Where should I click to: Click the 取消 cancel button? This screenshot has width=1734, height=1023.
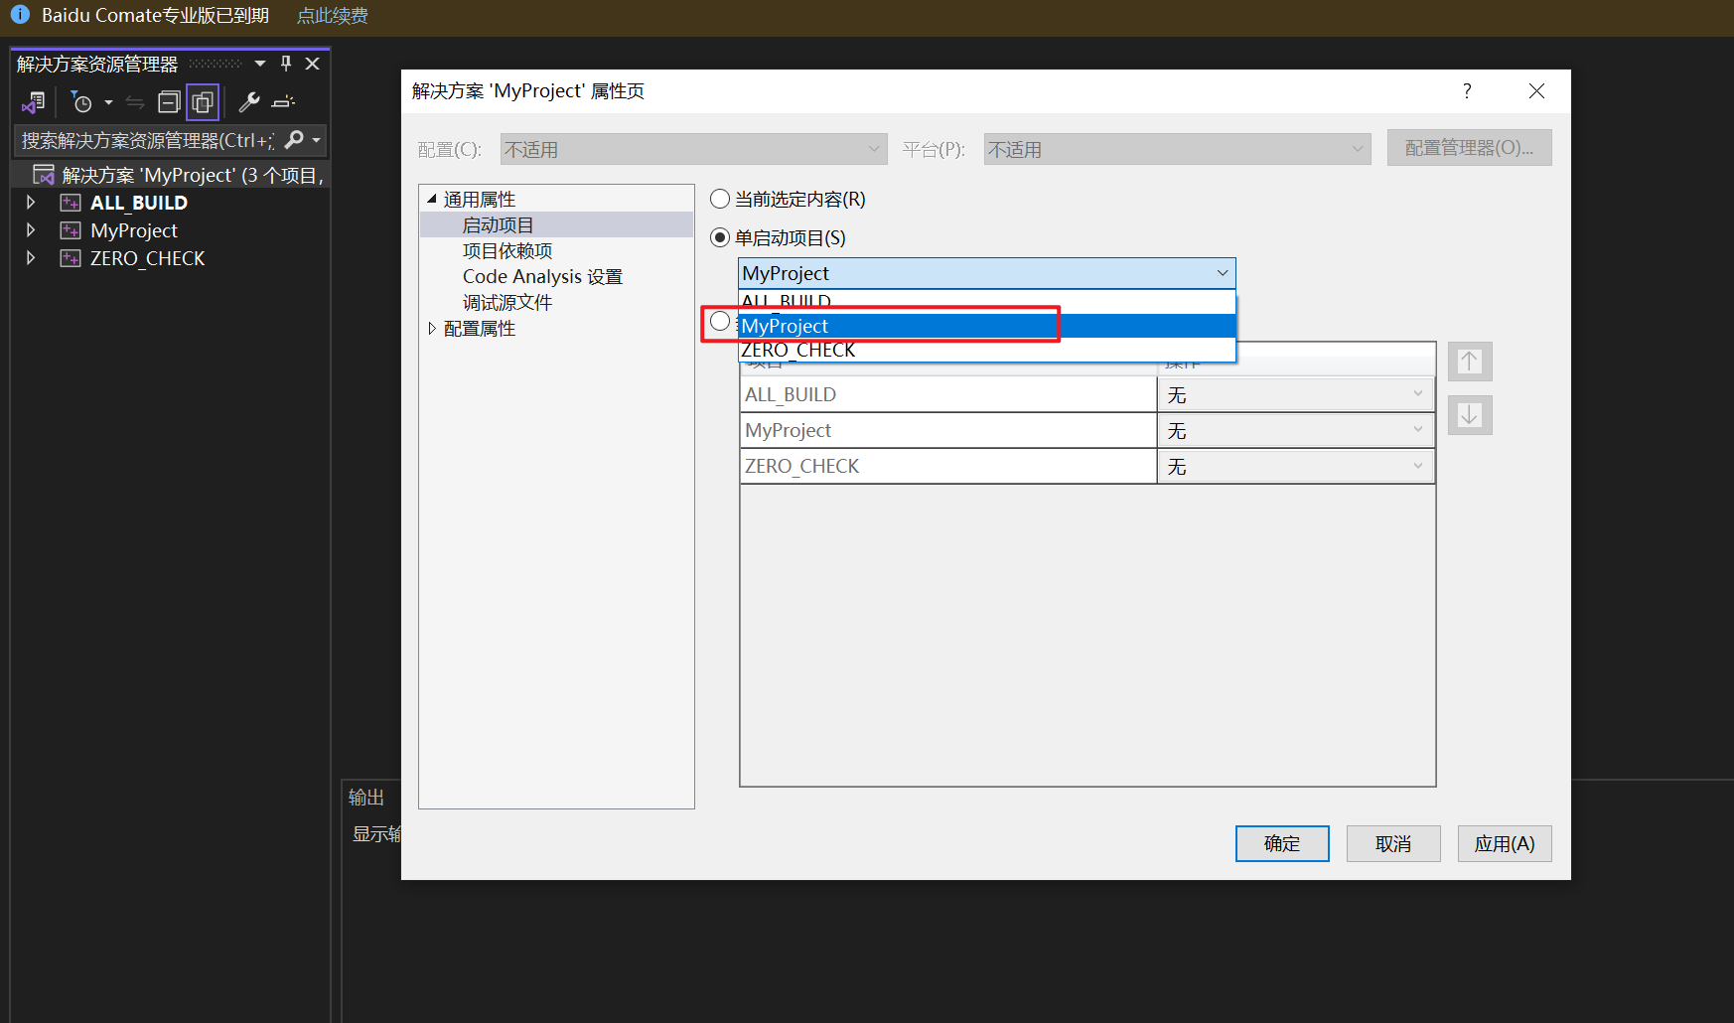pyautogui.click(x=1393, y=843)
